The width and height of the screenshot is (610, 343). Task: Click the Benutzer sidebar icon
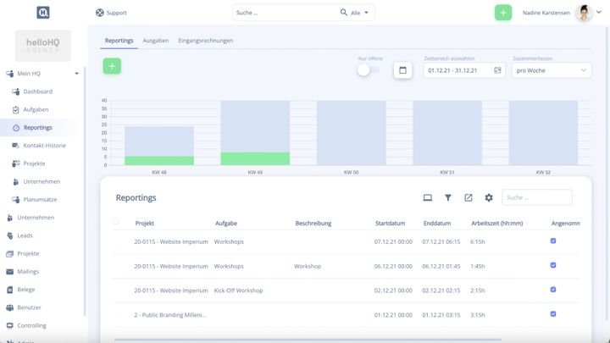[x=9, y=307]
